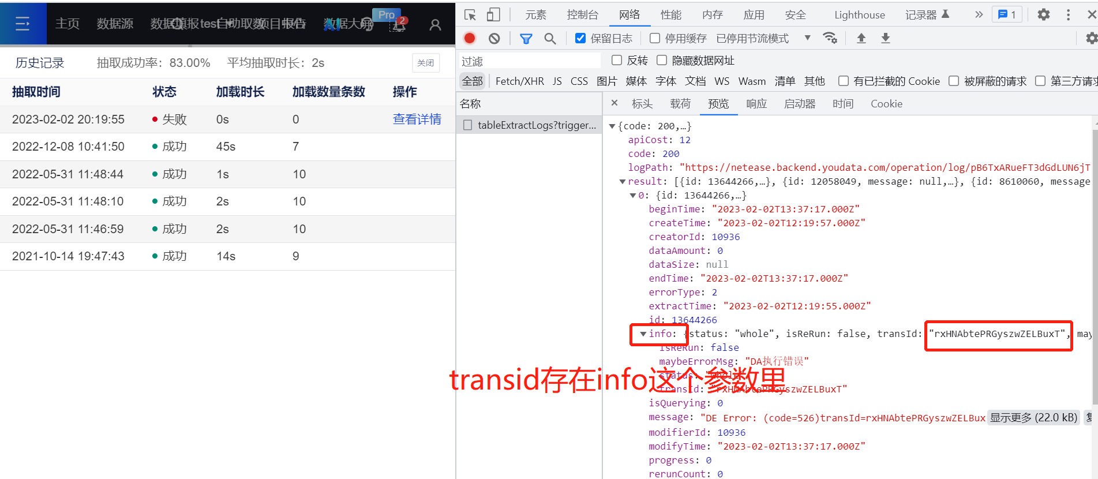Open the hamburger menu in app header
The image size is (1098, 479).
click(x=23, y=24)
